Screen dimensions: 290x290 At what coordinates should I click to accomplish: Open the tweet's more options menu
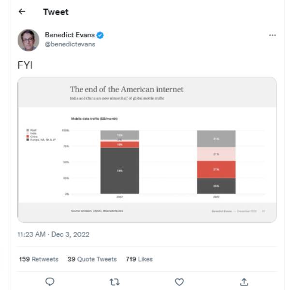coord(273,35)
